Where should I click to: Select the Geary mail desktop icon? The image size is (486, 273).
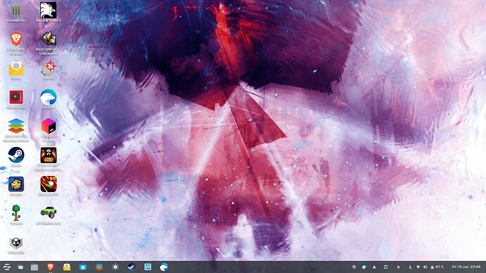point(16,70)
